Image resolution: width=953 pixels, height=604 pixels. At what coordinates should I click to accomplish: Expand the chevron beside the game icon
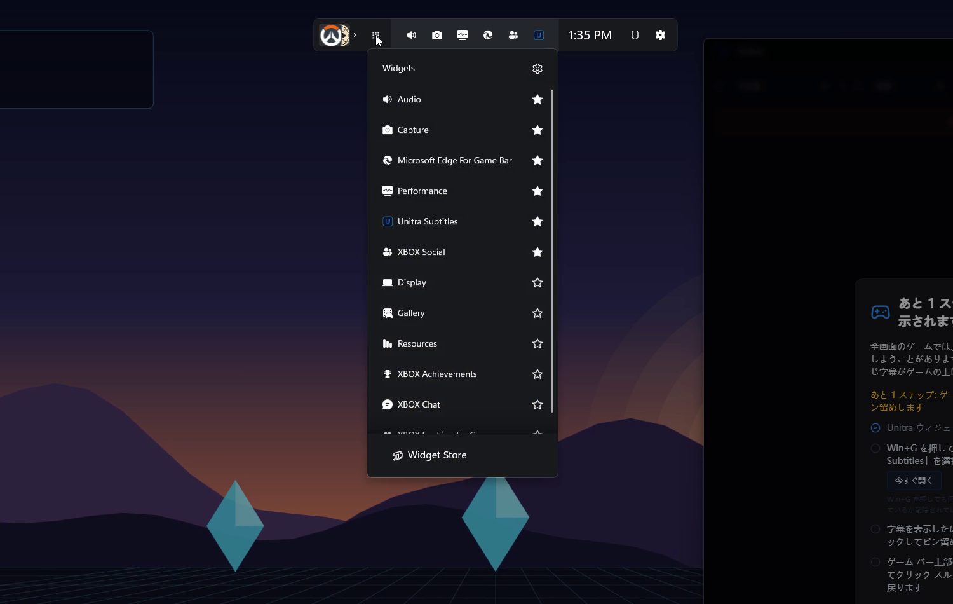click(355, 36)
